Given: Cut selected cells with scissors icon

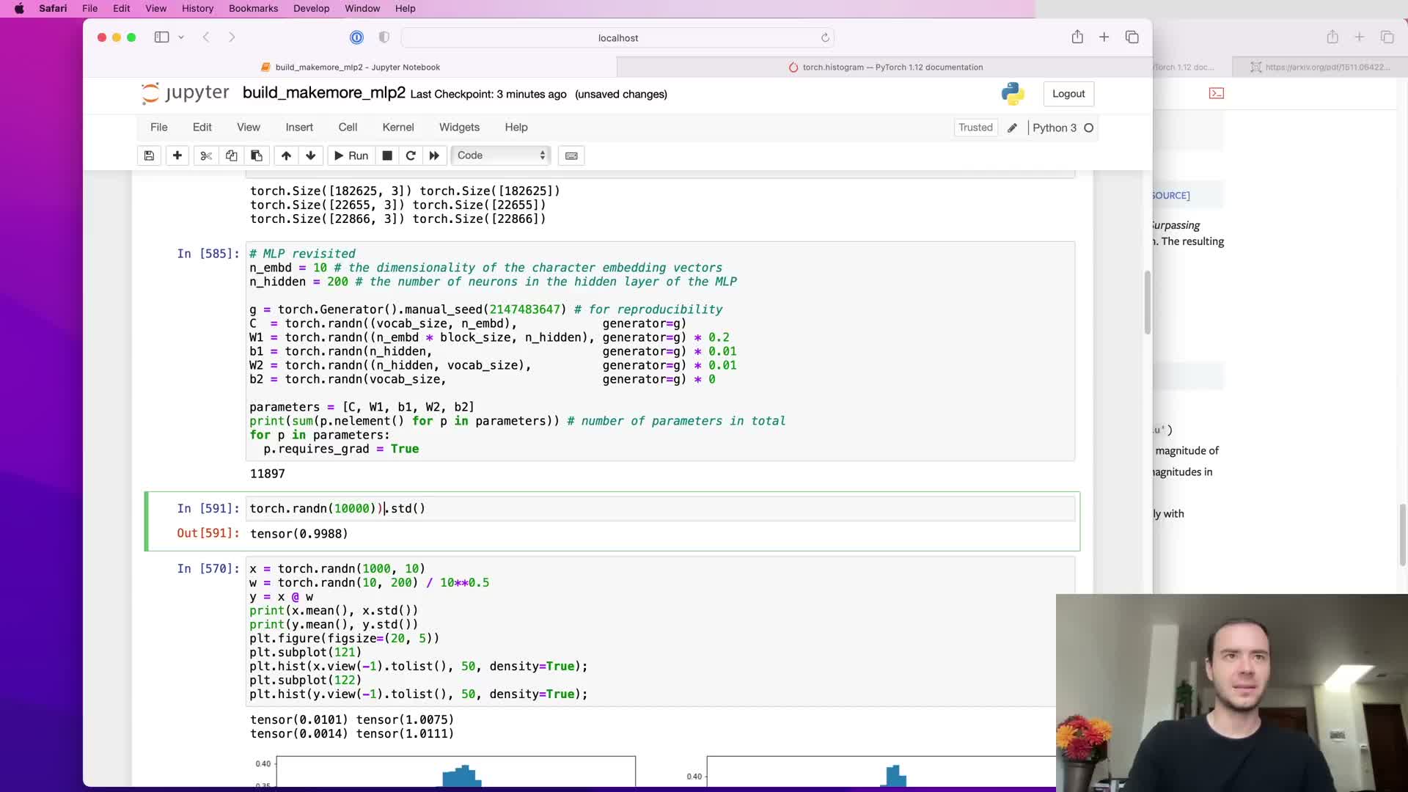Looking at the screenshot, I should pos(206,155).
